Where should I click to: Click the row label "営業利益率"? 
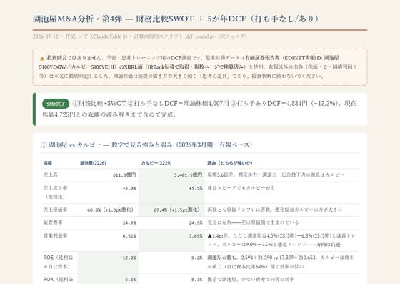(56, 235)
